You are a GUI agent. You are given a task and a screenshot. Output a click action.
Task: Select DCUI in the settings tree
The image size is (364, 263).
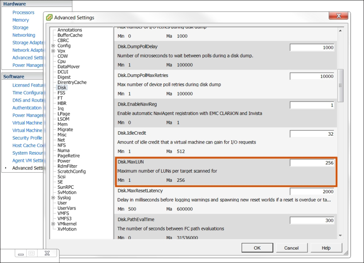tap(63, 72)
